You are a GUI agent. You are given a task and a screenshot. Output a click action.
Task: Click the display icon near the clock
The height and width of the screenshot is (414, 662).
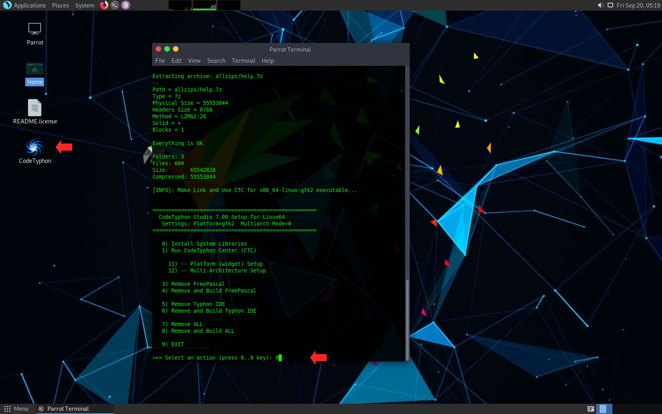click(610, 5)
